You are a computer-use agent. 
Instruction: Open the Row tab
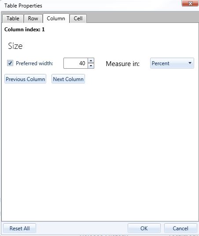(33, 18)
